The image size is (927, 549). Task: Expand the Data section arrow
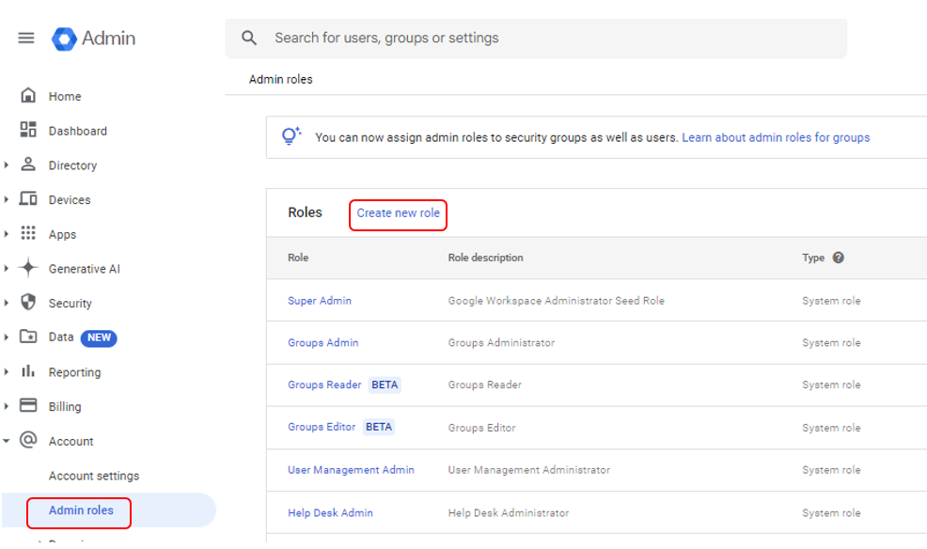click(6, 337)
